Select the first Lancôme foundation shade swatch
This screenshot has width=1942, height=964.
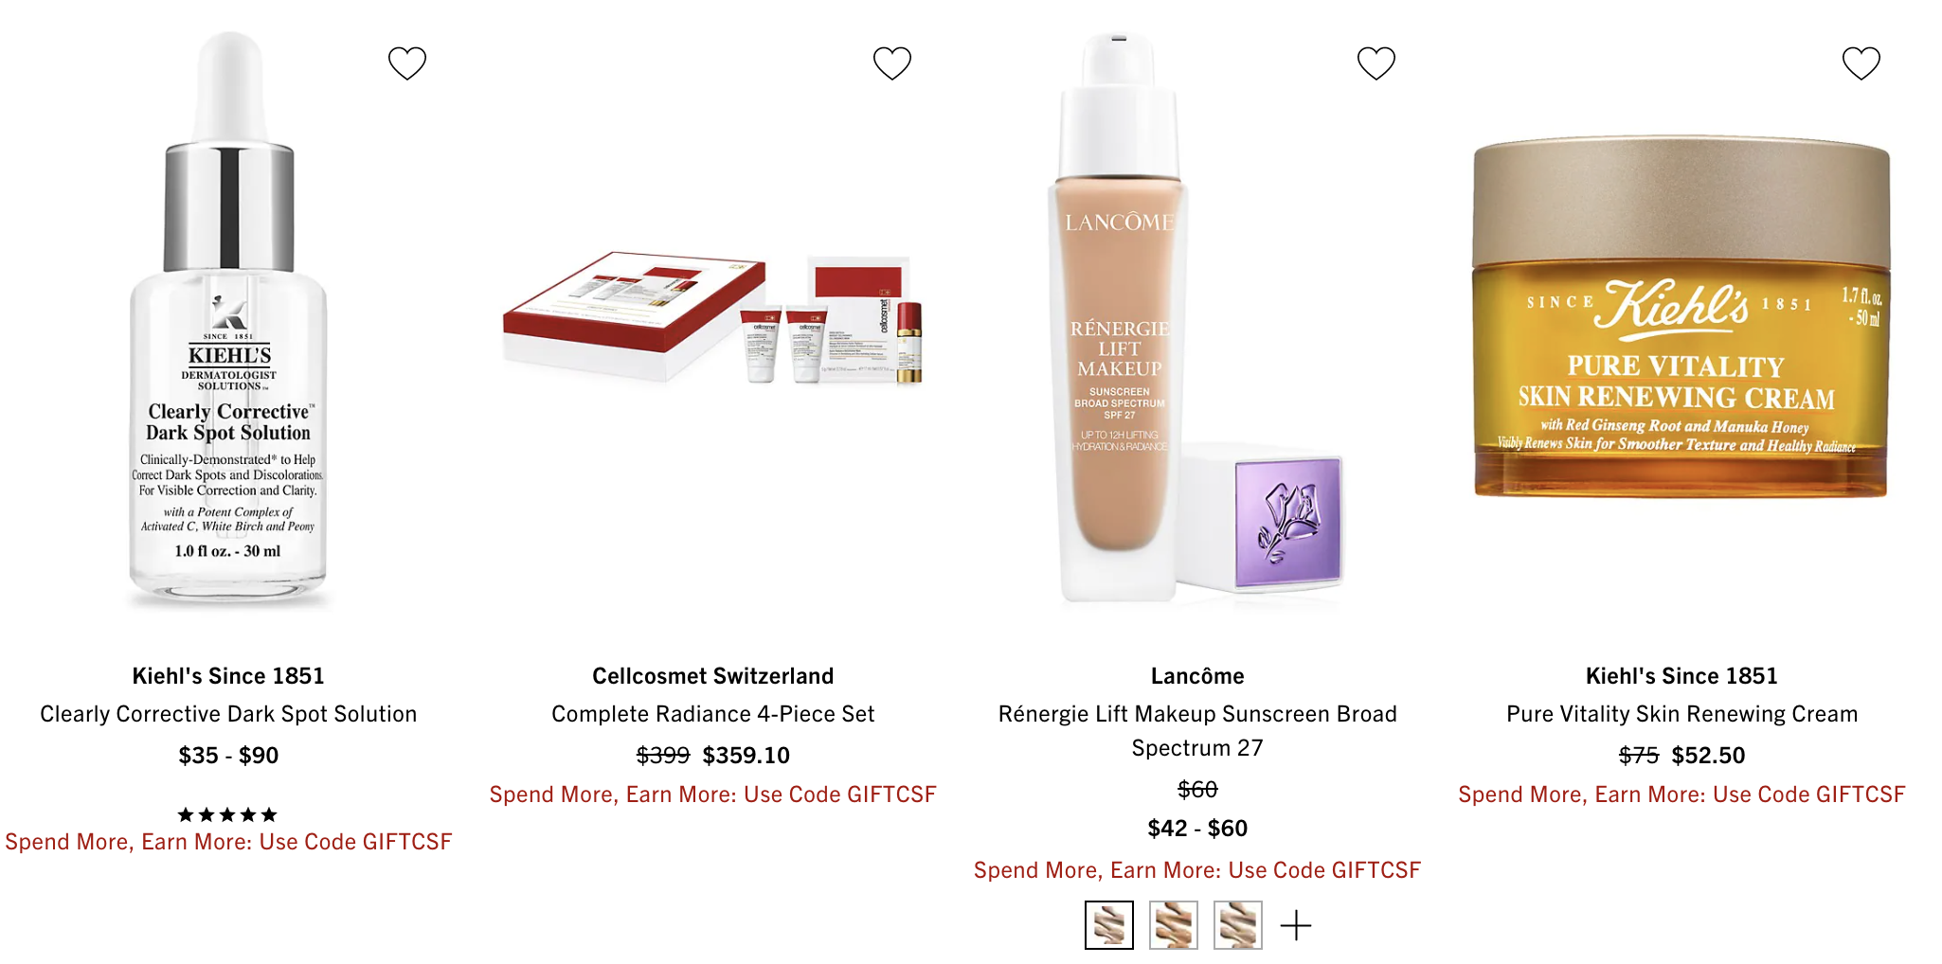click(x=1109, y=925)
